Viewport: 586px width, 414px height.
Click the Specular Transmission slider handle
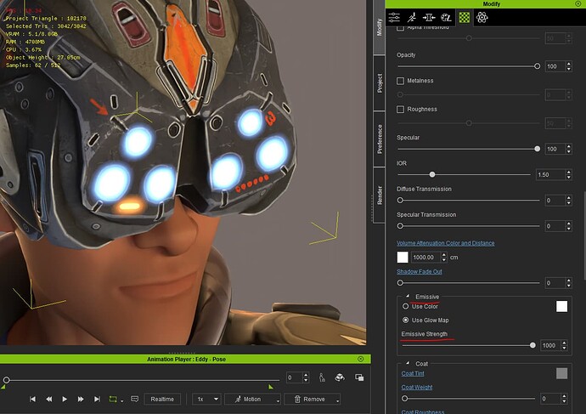[400, 226]
